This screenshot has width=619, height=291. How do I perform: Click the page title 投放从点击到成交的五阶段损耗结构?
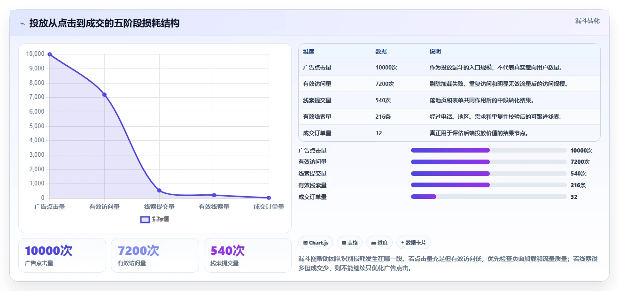(x=104, y=23)
